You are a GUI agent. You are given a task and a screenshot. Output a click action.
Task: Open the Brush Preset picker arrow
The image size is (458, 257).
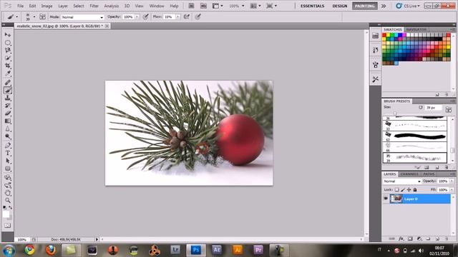click(x=34, y=17)
